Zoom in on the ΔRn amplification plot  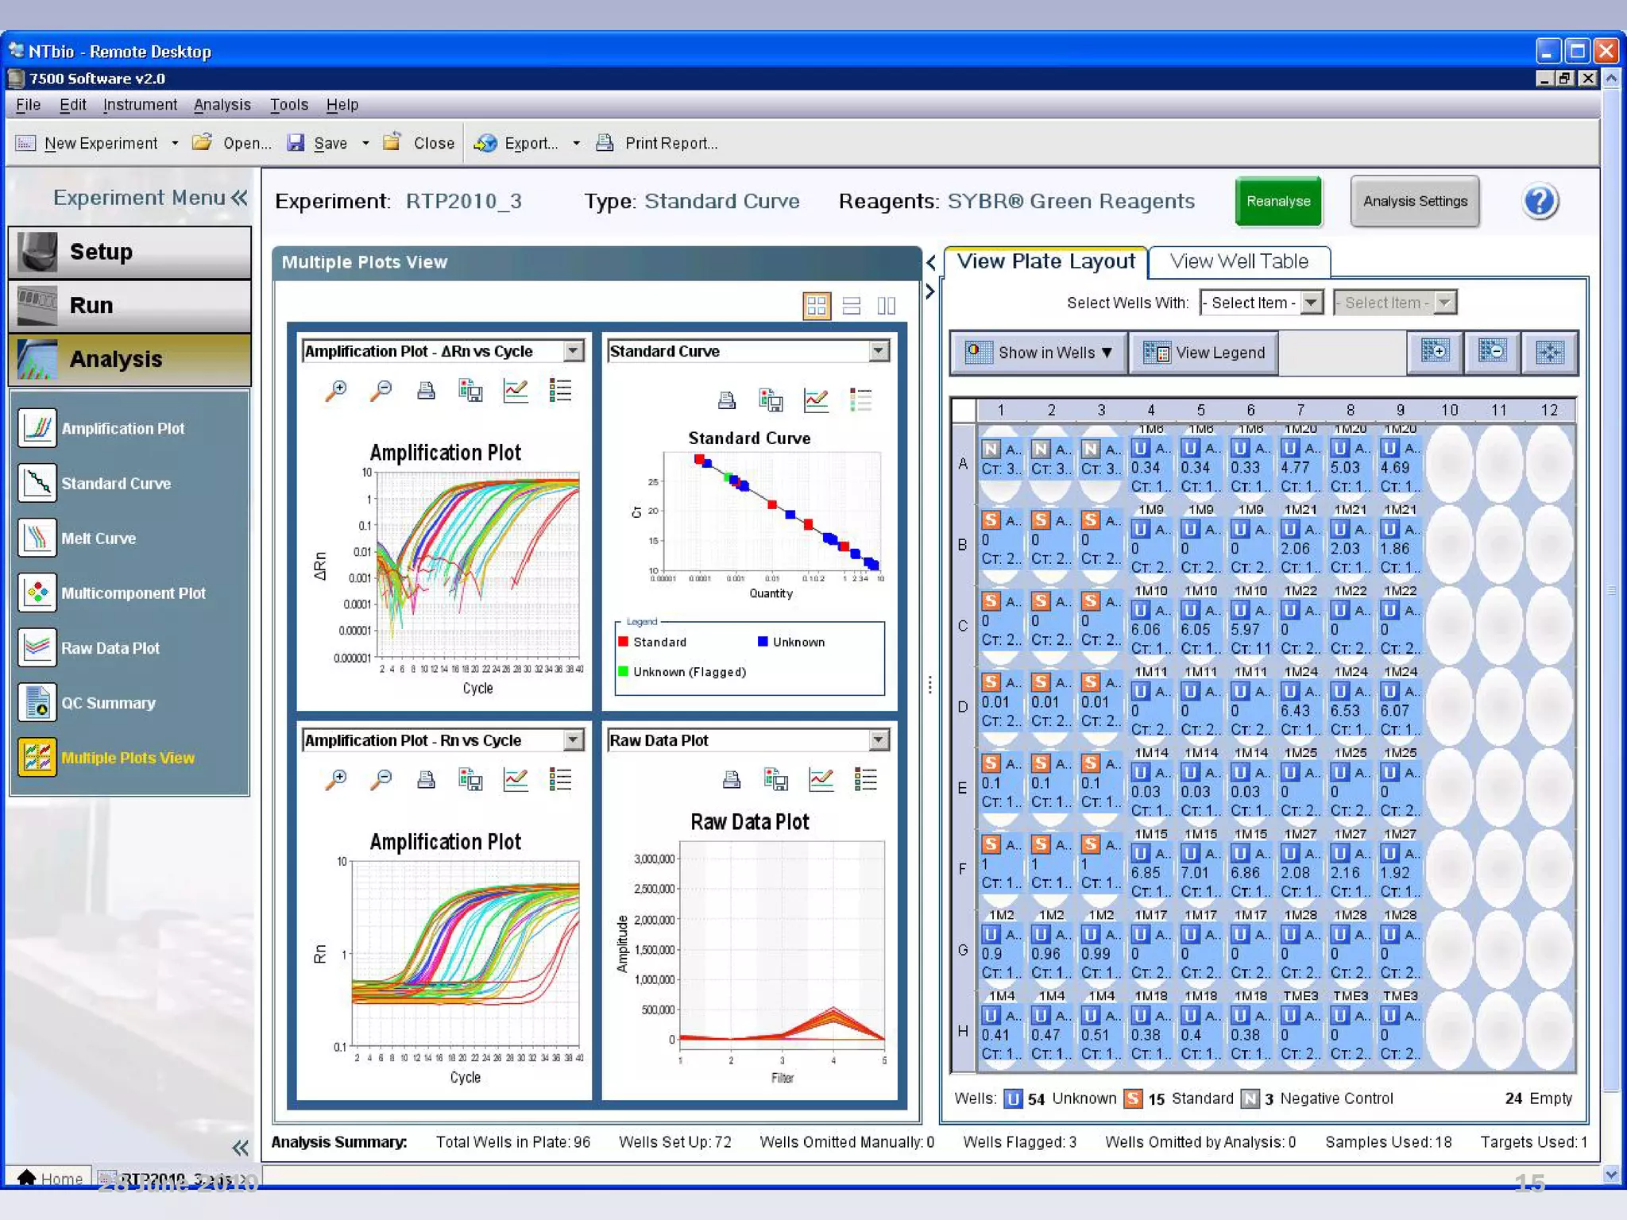point(336,390)
